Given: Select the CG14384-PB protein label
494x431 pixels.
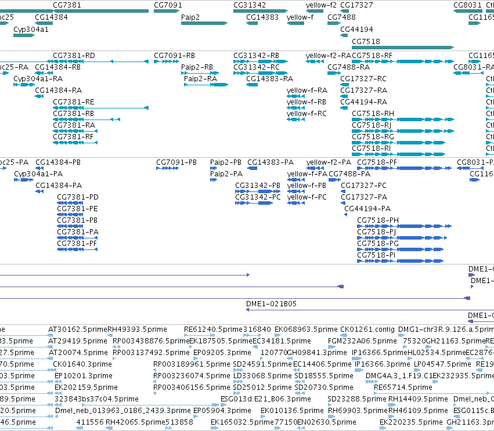Looking at the screenshot, I should click(x=58, y=162).
